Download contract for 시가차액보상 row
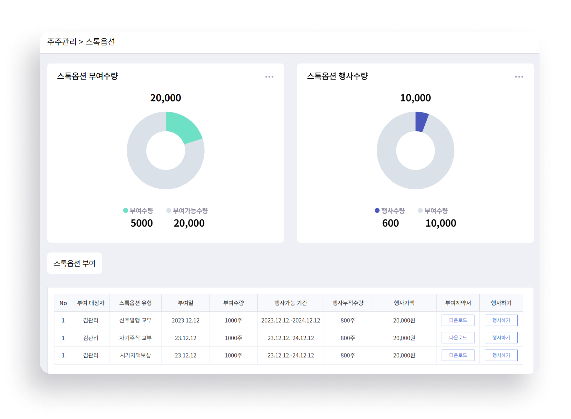Viewport: 571px width, 419px height. point(458,355)
